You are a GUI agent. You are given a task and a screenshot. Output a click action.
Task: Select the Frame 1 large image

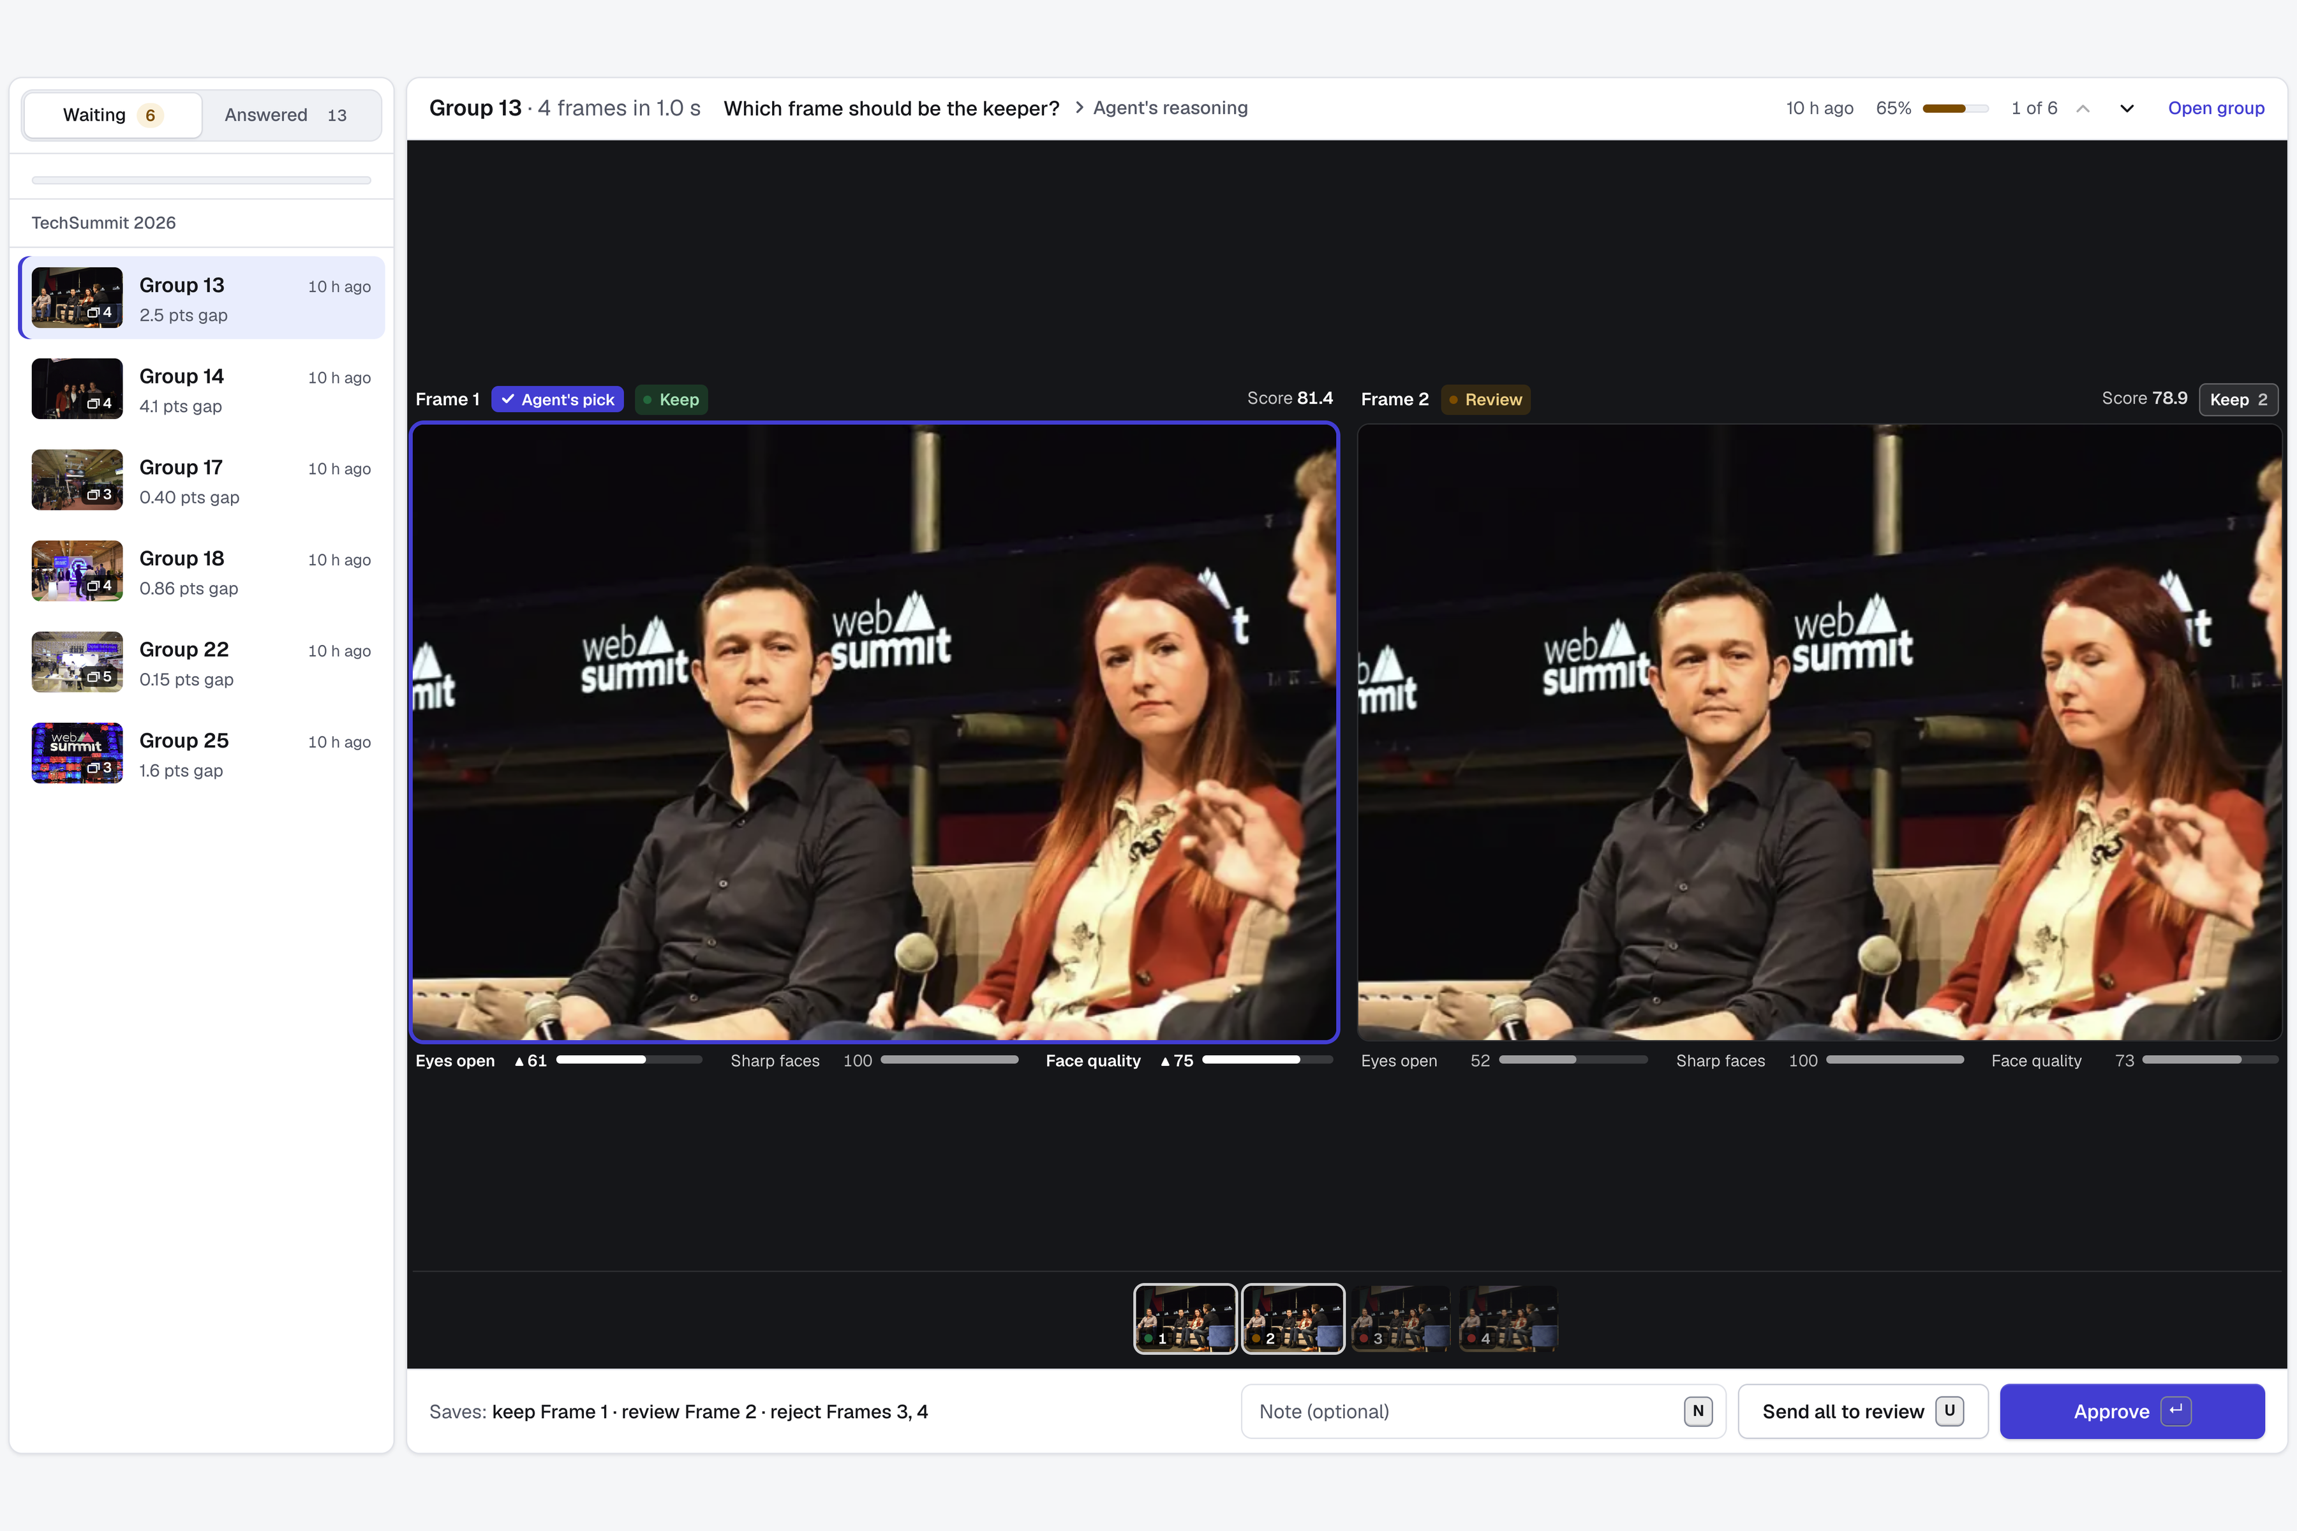[874, 732]
